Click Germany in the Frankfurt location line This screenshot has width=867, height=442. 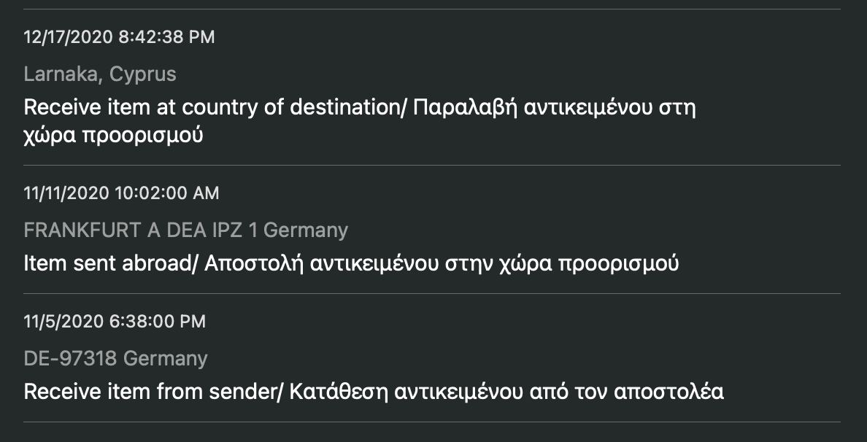pos(306,230)
